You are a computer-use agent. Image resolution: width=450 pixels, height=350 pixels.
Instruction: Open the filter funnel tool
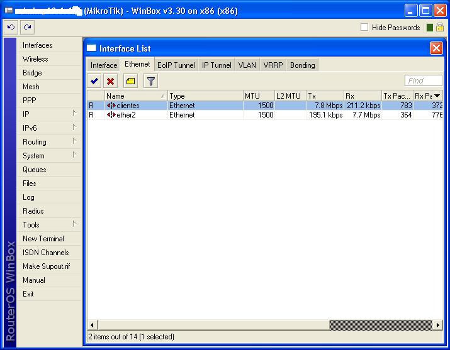click(150, 81)
